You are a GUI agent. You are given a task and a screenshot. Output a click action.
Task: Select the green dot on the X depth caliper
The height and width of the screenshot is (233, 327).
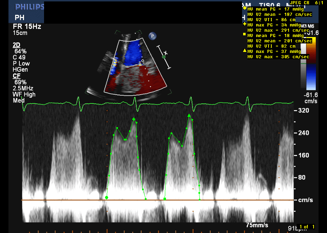(x=164, y=56)
